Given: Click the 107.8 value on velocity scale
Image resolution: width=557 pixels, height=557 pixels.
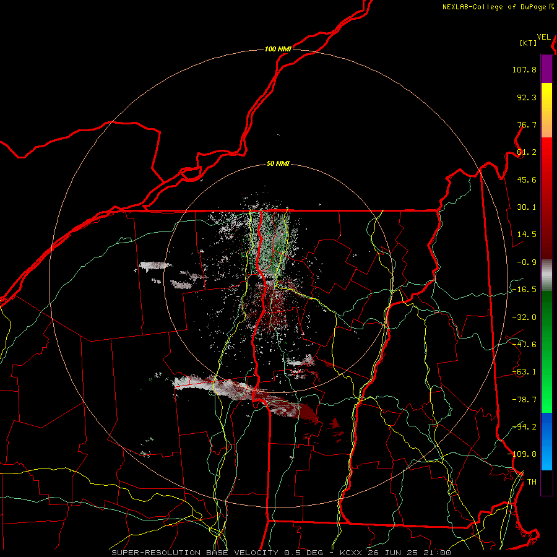Looking at the screenshot, I should (524, 69).
